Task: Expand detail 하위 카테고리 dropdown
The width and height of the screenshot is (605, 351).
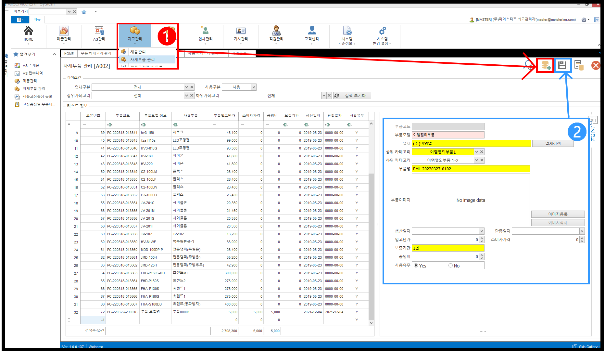Action: coord(476,160)
